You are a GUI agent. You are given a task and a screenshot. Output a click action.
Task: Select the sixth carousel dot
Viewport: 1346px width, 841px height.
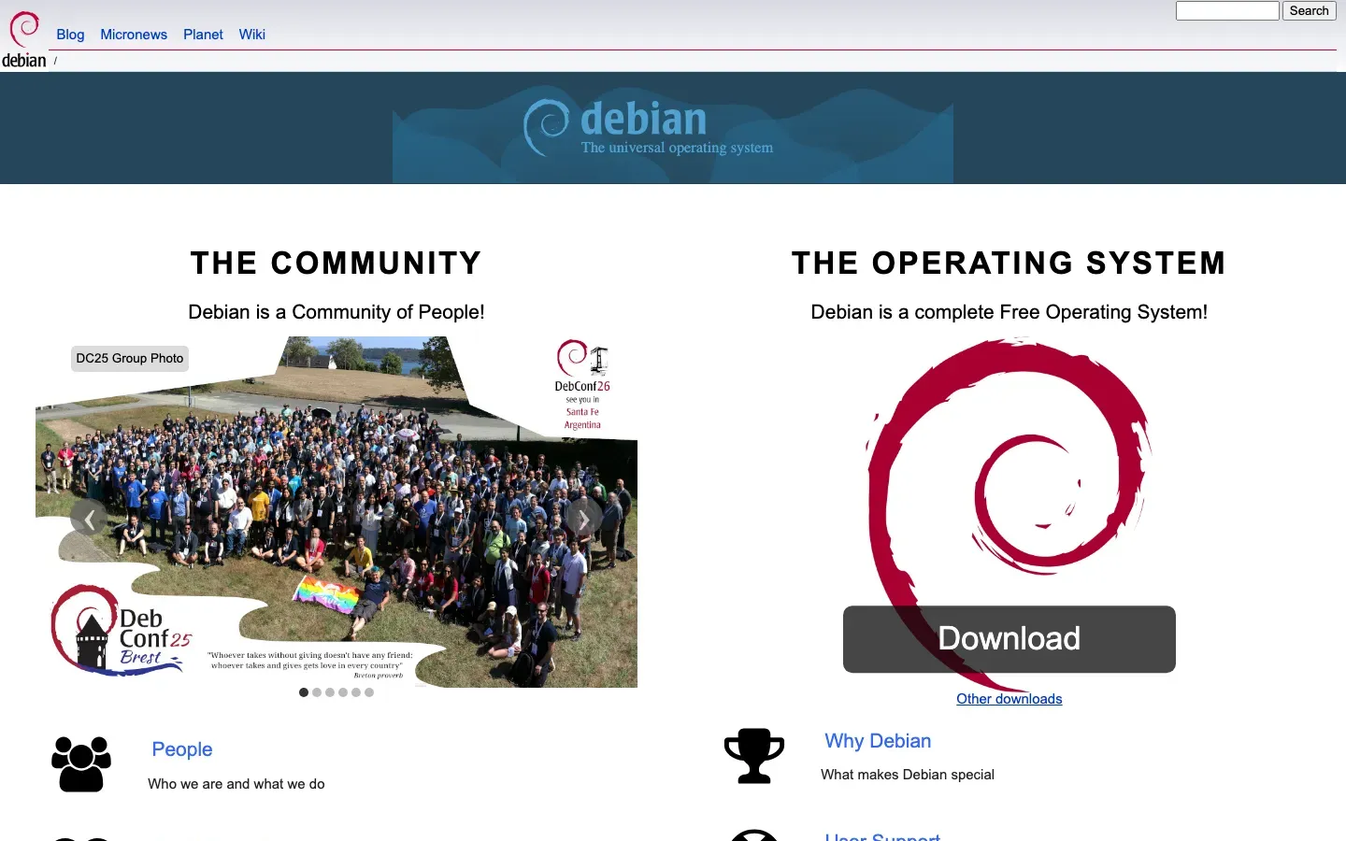pos(369,692)
